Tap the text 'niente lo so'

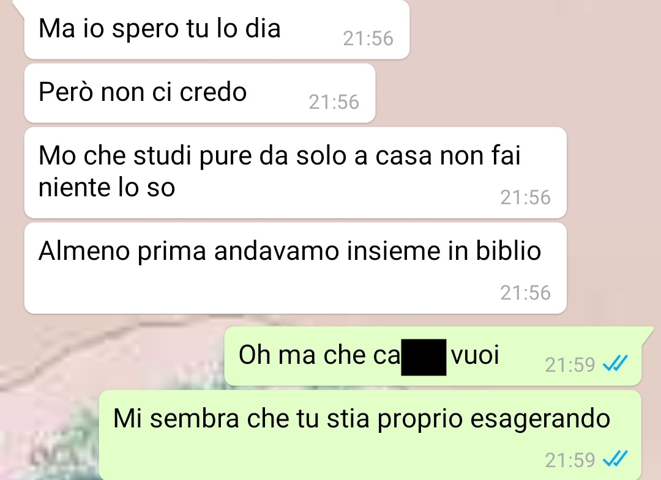(106, 187)
